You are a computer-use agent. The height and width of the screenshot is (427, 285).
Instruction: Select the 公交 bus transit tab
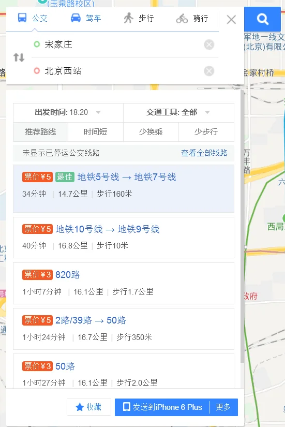33,19
